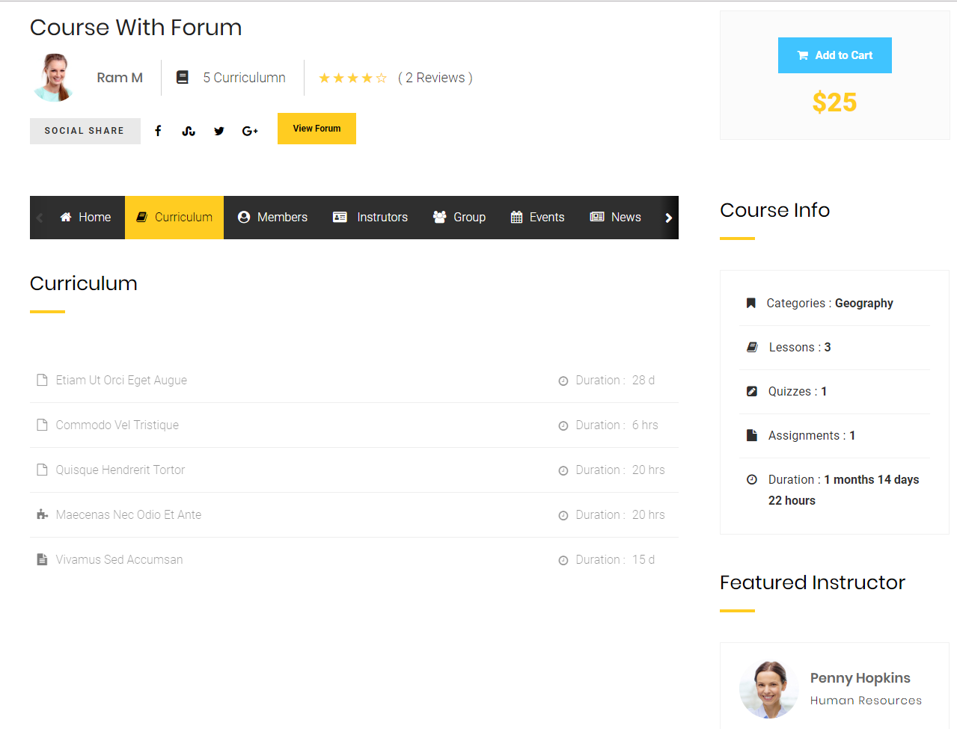Share course on Facebook
Image resolution: width=957 pixels, height=729 pixels.
click(x=158, y=131)
